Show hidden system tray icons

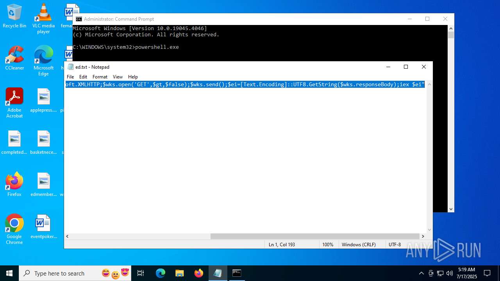click(421, 273)
